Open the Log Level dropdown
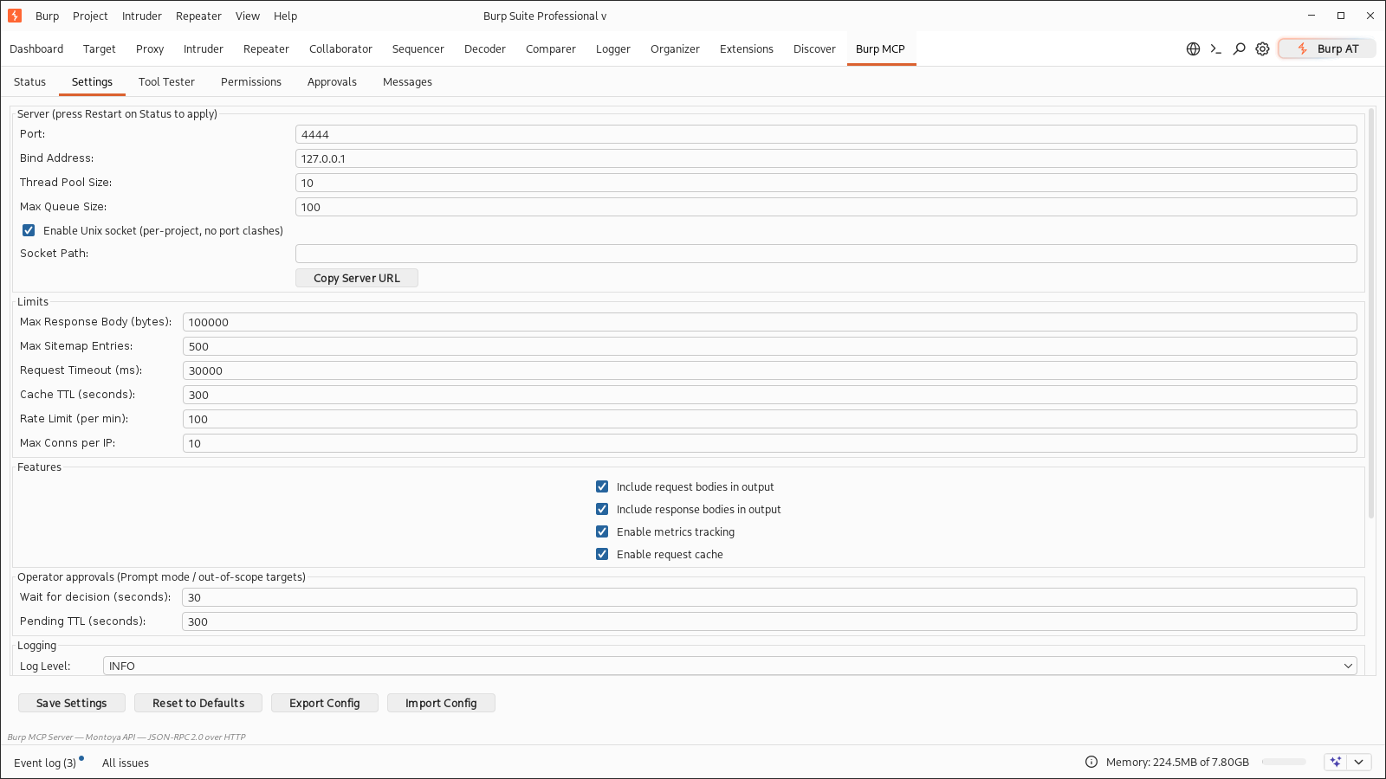 pos(730,666)
